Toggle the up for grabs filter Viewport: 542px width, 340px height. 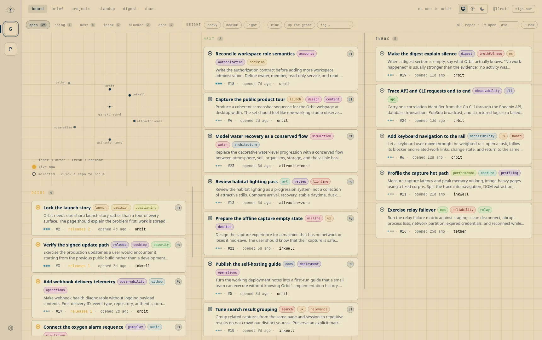300,25
